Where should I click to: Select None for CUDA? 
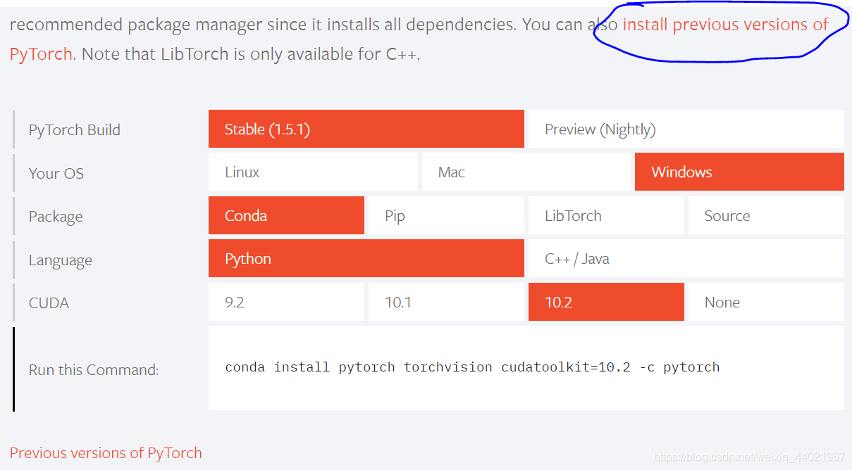pyautogui.click(x=765, y=302)
